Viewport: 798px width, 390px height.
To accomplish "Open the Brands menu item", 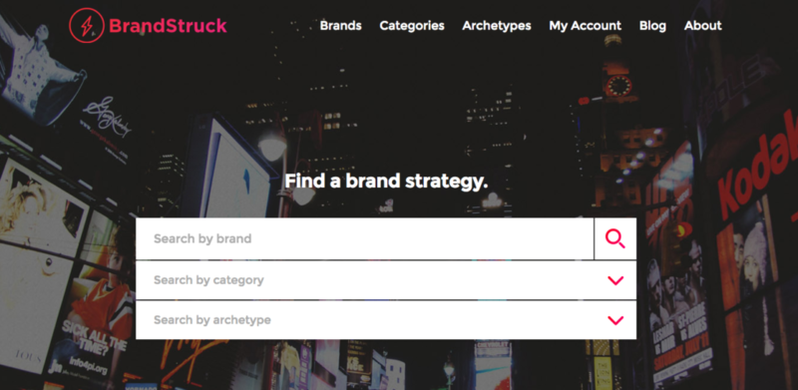I will 340,26.
